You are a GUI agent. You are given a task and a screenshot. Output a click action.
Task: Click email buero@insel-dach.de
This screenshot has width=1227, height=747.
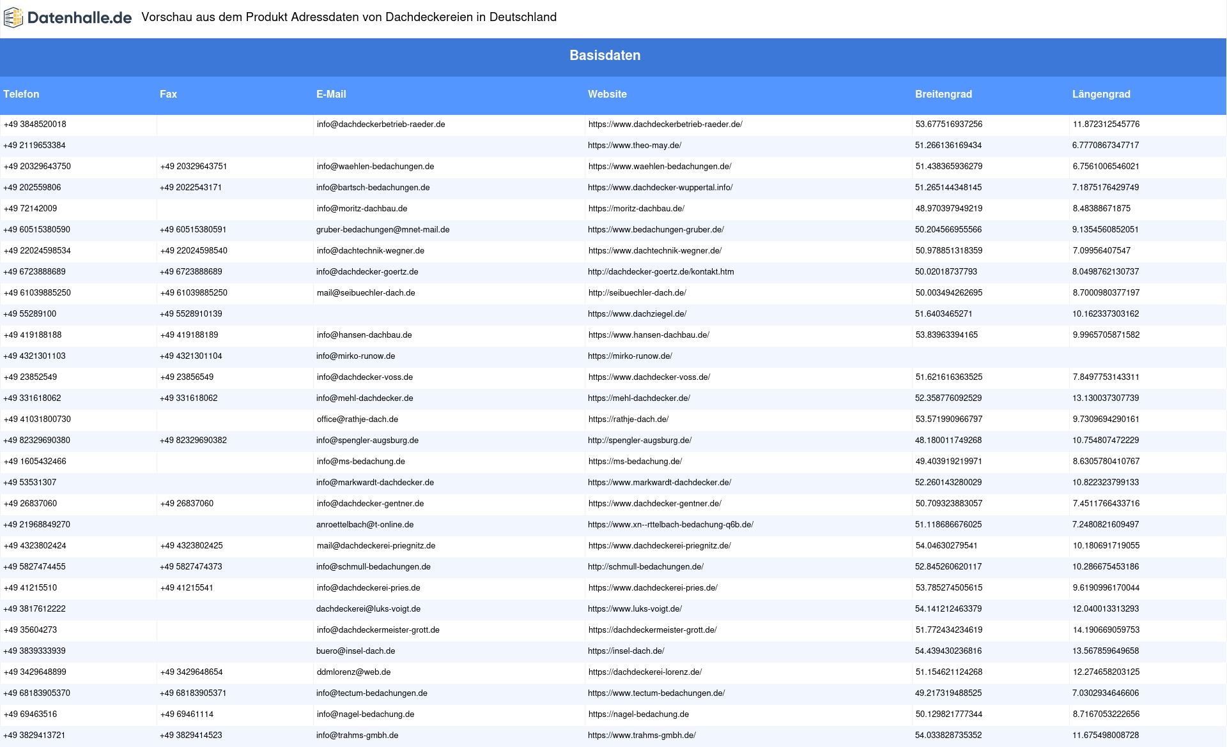(355, 651)
